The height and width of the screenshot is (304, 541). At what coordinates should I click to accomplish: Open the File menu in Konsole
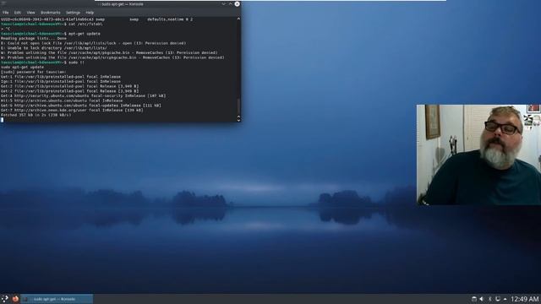click(x=6, y=13)
